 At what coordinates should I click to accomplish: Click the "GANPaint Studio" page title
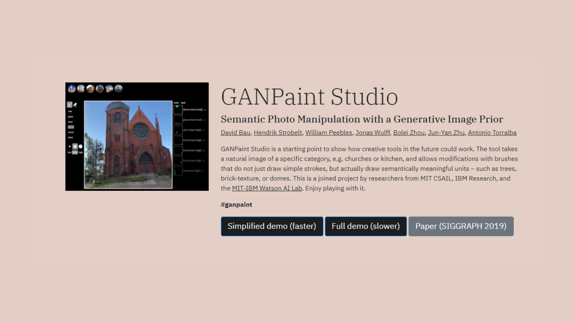click(x=310, y=97)
